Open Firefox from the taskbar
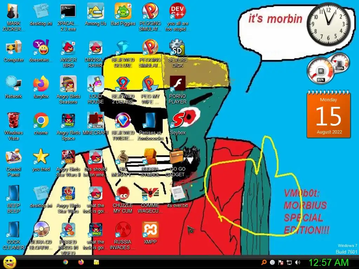 click(81, 262)
